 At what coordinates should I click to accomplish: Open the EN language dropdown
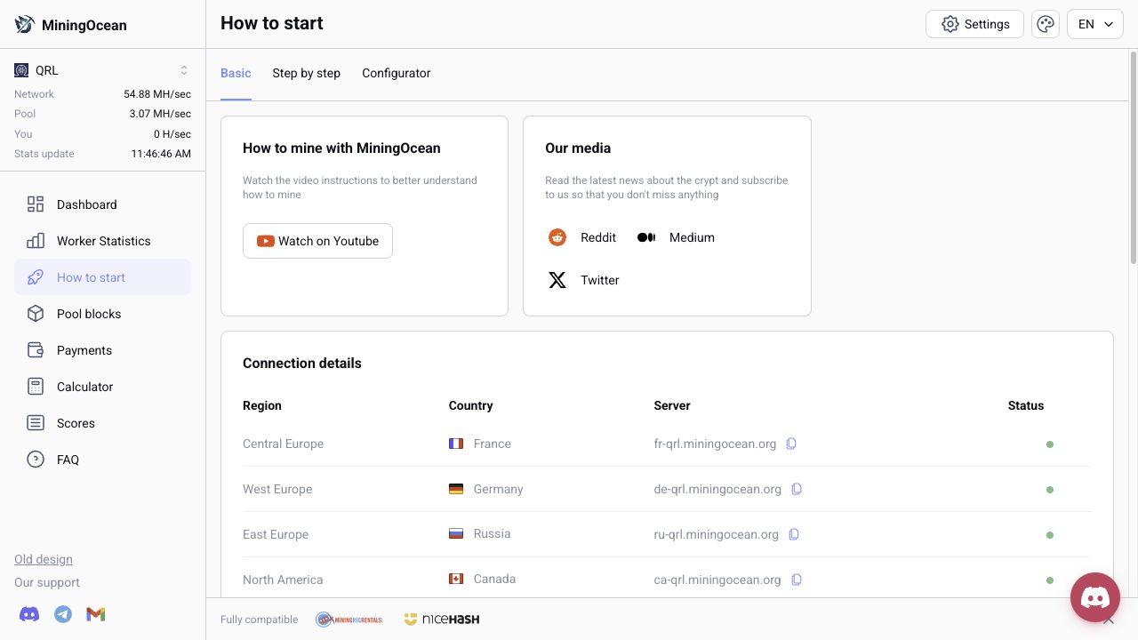[1095, 24]
